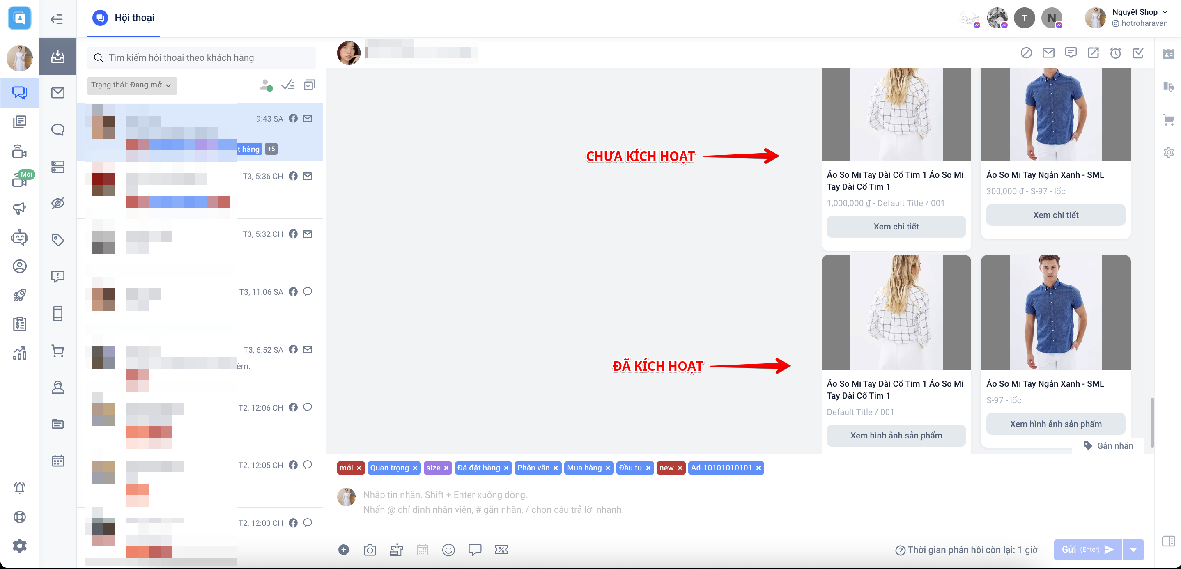Mark conversation done with checkbox icon in header

coord(1138,53)
